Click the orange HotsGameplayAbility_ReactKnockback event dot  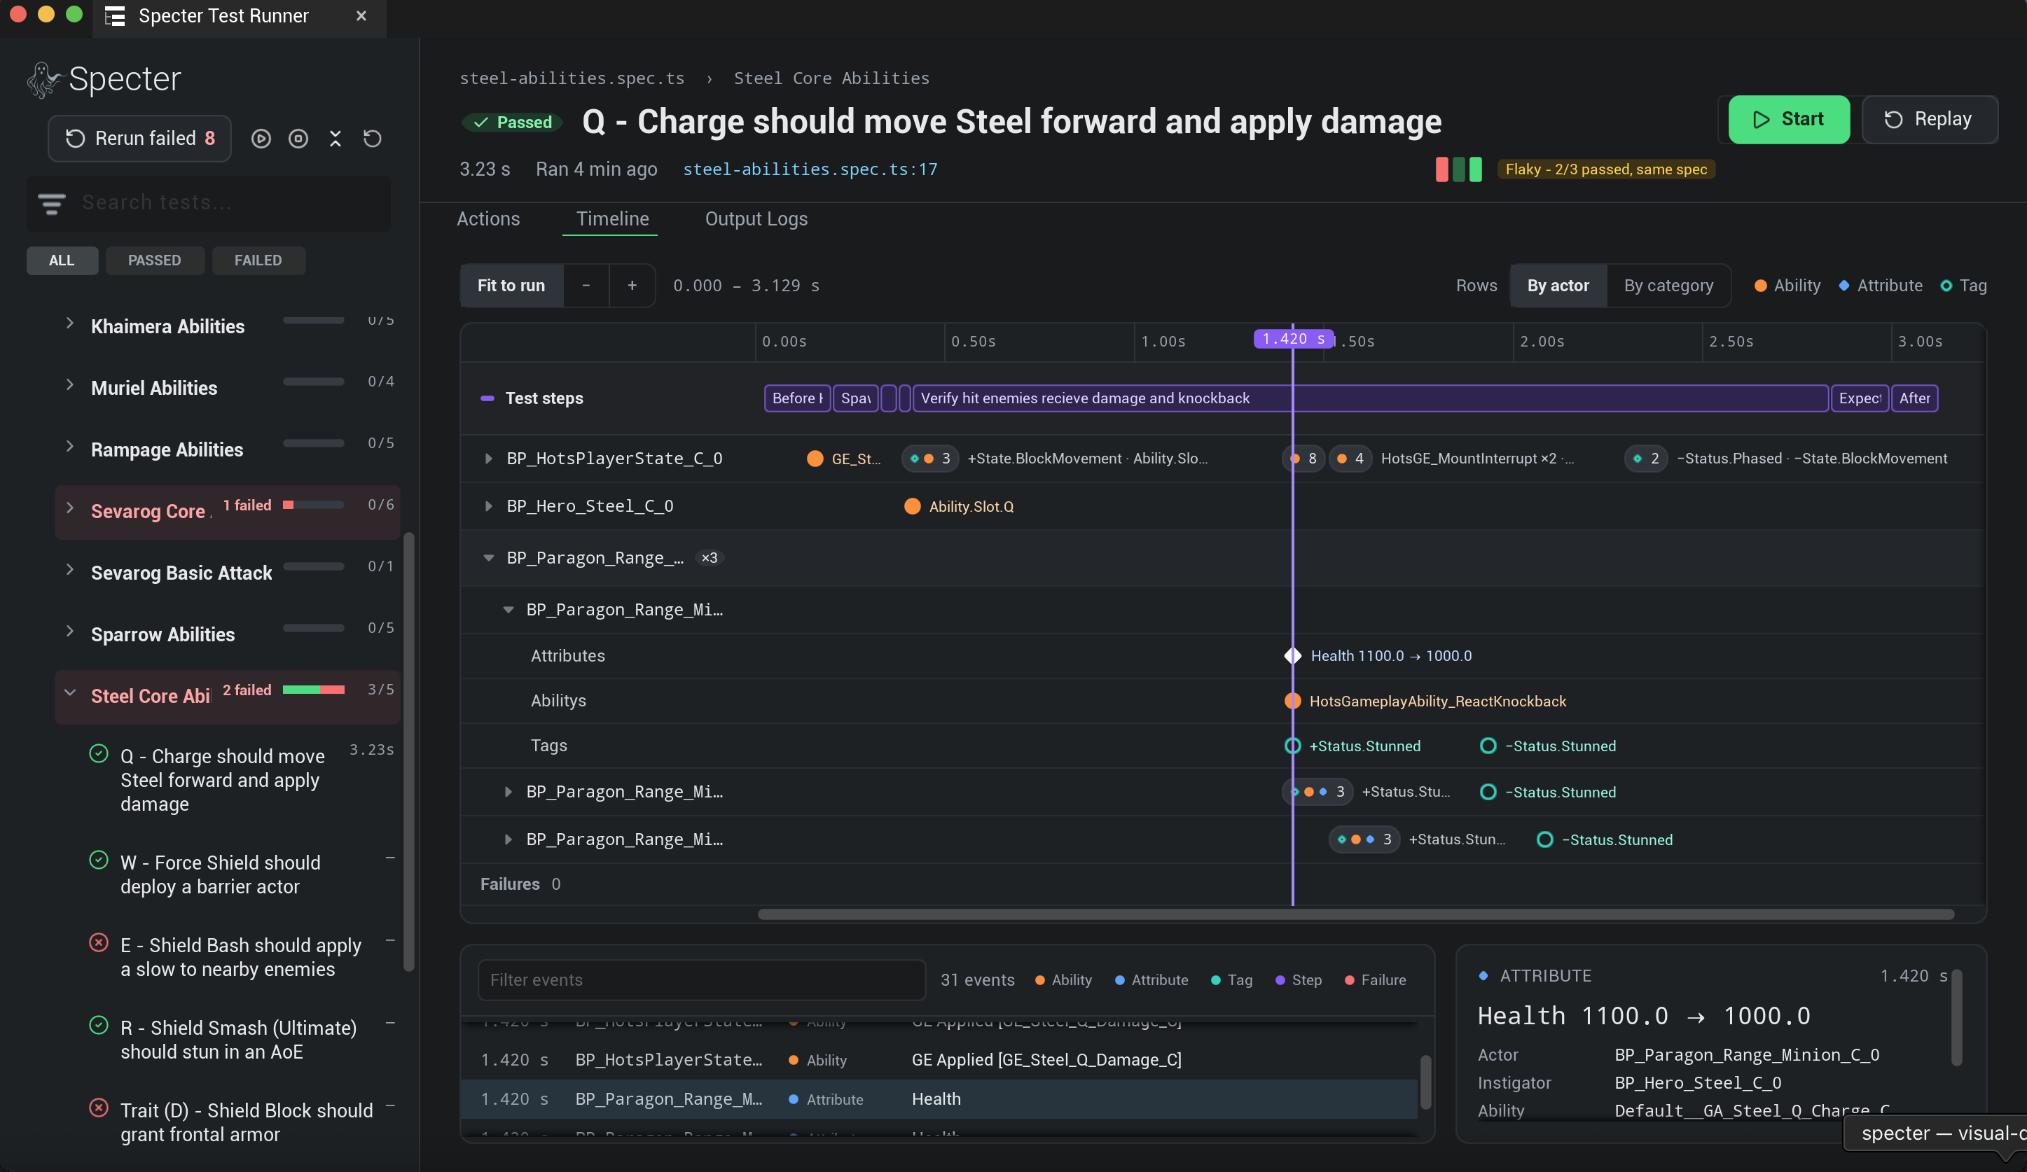pyautogui.click(x=1292, y=700)
